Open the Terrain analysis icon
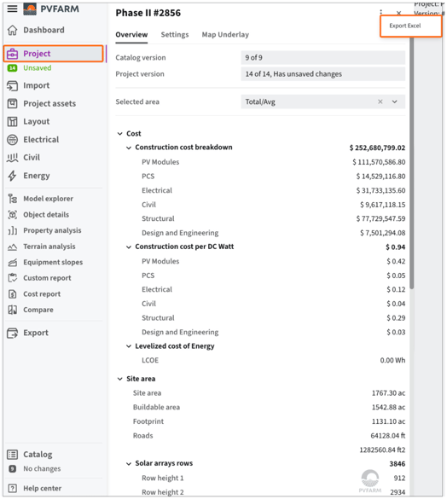The width and height of the screenshot is (447, 499). [13, 247]
